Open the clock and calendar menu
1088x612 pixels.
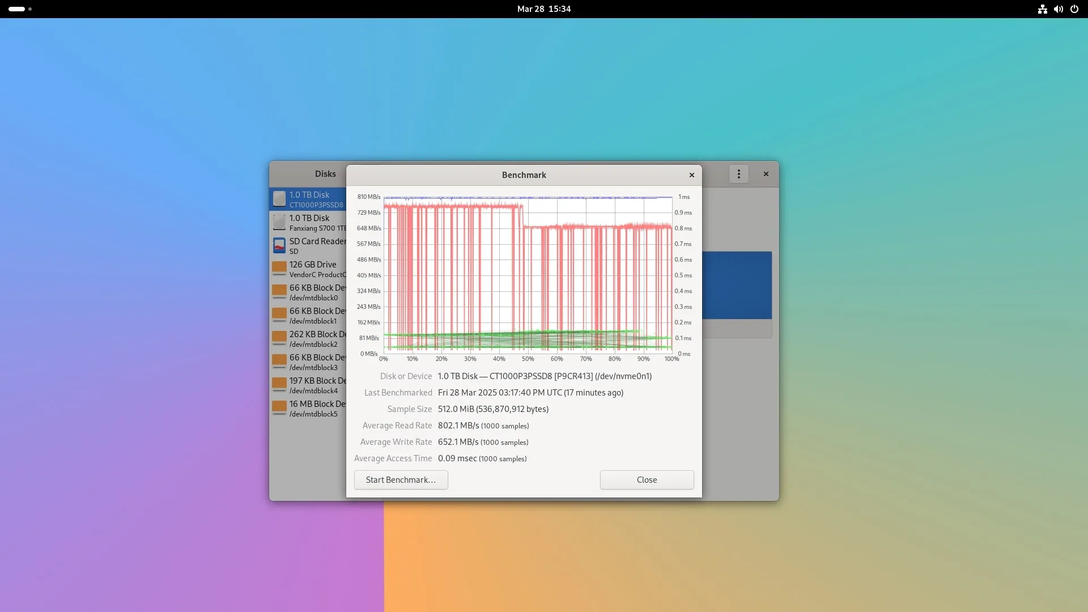point(543,9)
